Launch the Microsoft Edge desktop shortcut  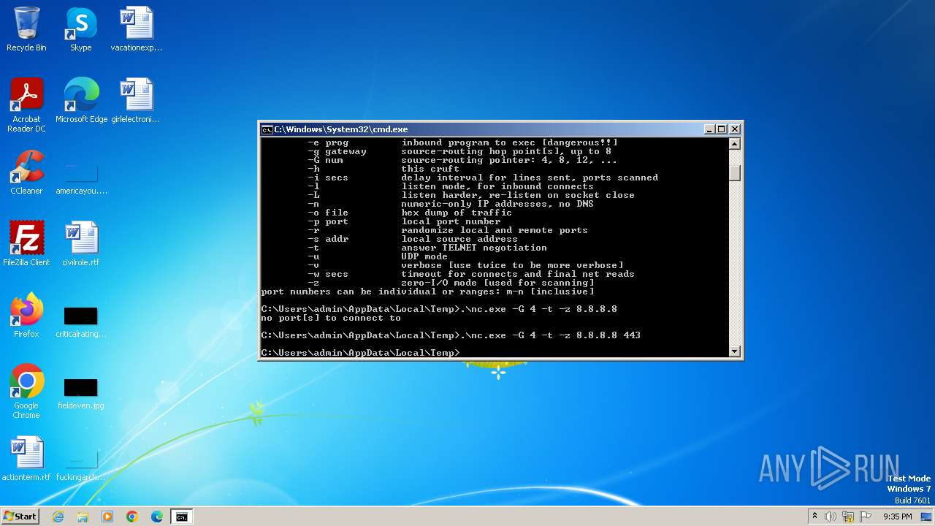click(x=81, y=101)
